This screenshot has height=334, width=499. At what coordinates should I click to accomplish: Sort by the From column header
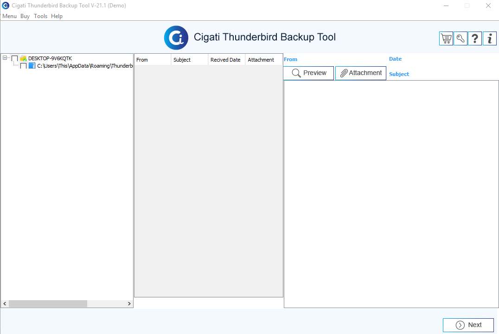(153, 60)
